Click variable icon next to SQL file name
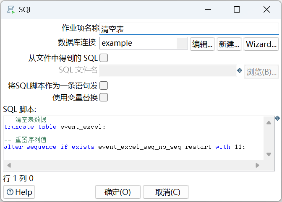Viewport: 282px width, 202px height. click(240, 70)
